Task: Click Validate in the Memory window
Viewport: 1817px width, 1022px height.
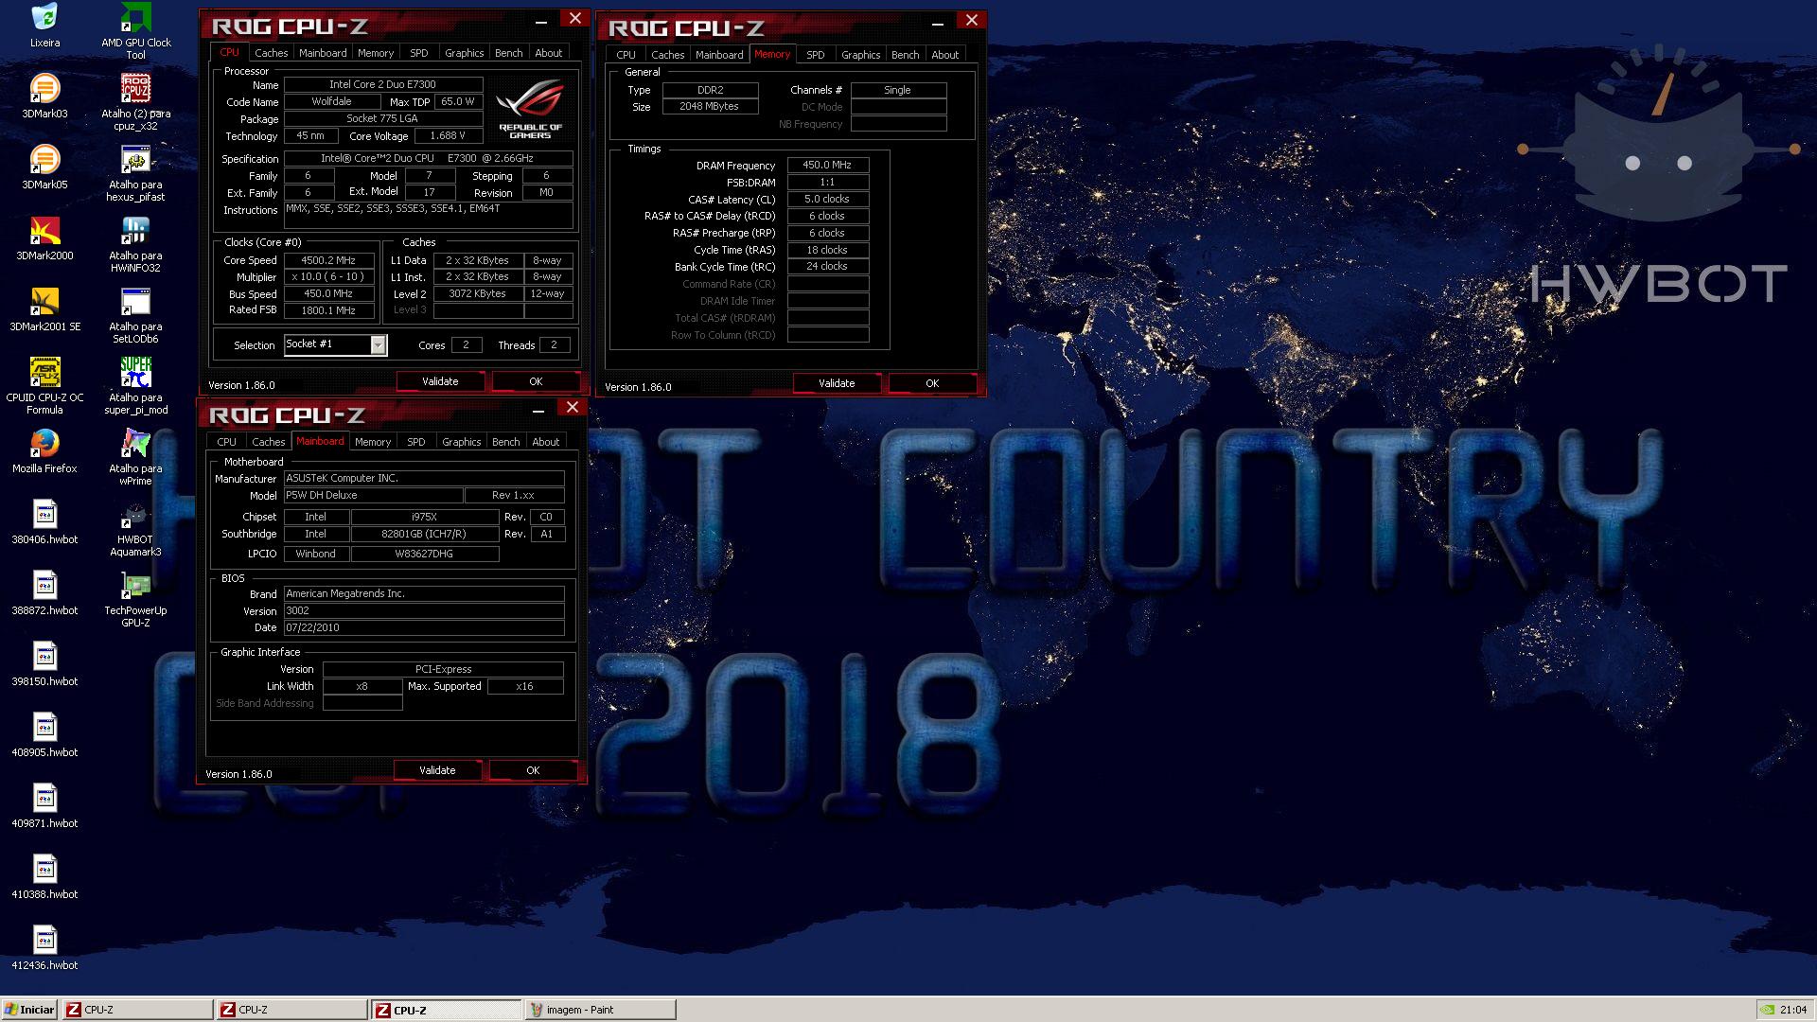Action: 837,383
